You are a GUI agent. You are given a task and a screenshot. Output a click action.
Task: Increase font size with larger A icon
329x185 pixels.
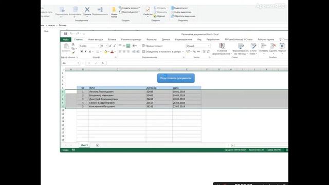coord(111,46)
